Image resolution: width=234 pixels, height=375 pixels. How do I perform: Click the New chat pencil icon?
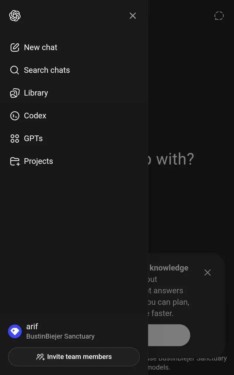15,47
